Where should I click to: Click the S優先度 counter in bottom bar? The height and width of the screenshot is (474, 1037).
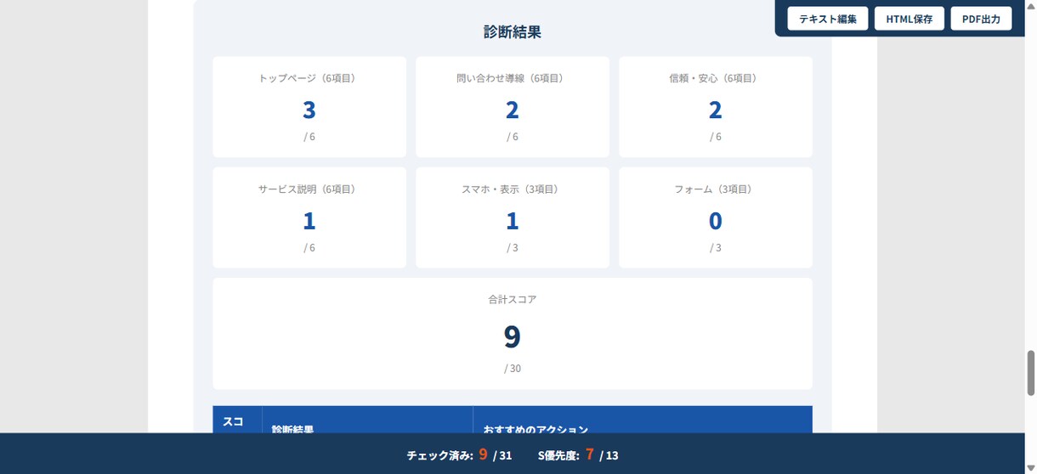578,455
